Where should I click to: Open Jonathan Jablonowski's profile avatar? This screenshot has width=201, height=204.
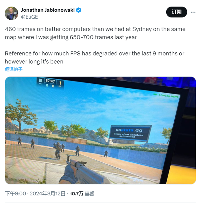tap(12, 13)
